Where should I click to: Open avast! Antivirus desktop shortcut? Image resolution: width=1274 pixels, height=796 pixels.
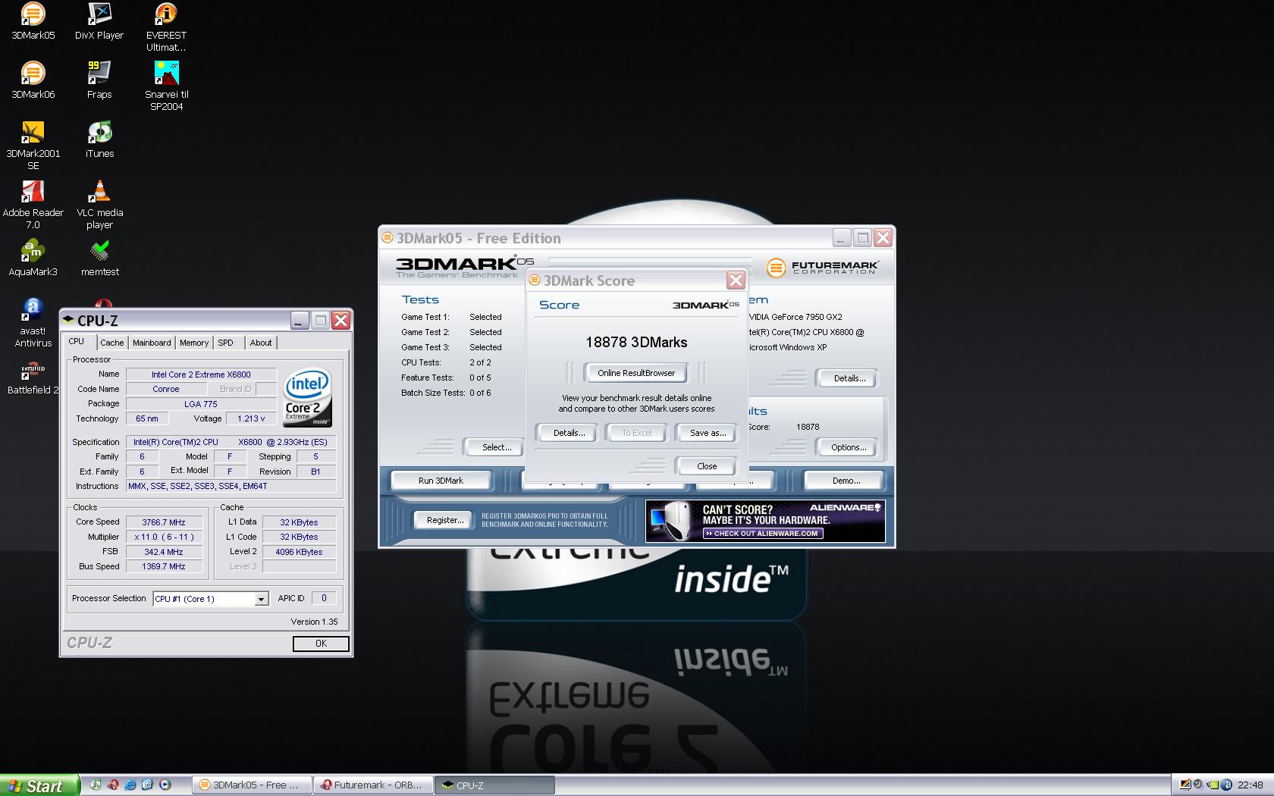tap(33, 323)
